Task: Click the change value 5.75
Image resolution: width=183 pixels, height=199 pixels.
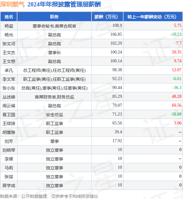Action: click(178, 25)
